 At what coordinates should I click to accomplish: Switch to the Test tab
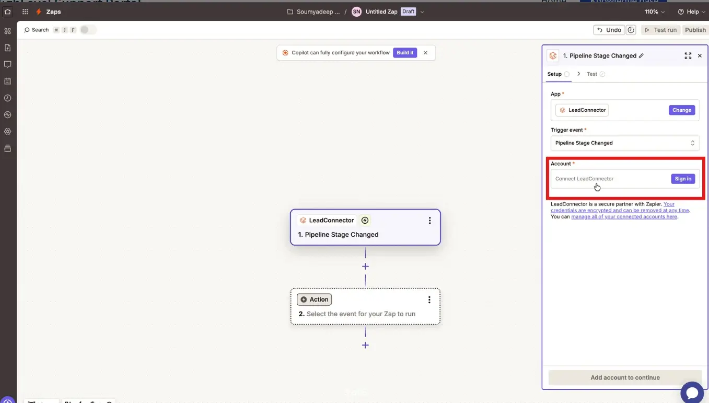(595, 74)
